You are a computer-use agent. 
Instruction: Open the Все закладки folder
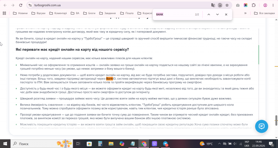tap(264, 13)
